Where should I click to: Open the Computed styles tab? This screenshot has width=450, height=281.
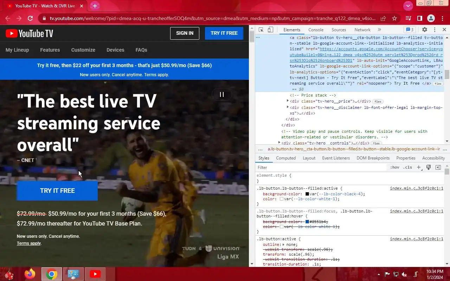tap(286, 158)
